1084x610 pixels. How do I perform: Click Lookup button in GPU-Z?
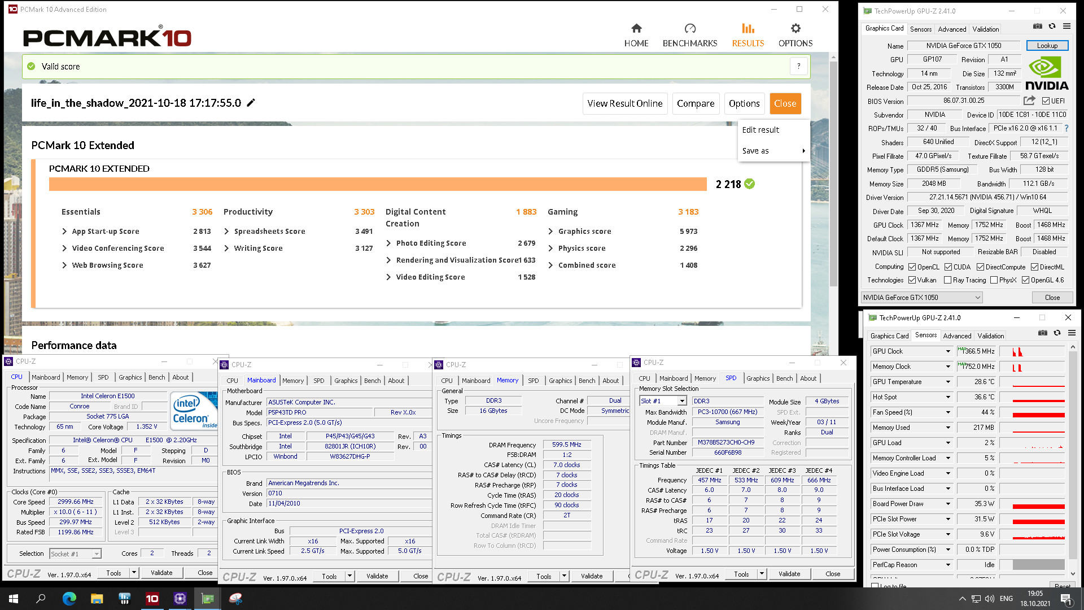point(1047,46)
